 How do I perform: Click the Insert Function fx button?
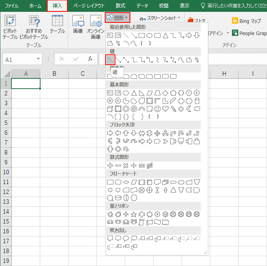tap(90, 59)
